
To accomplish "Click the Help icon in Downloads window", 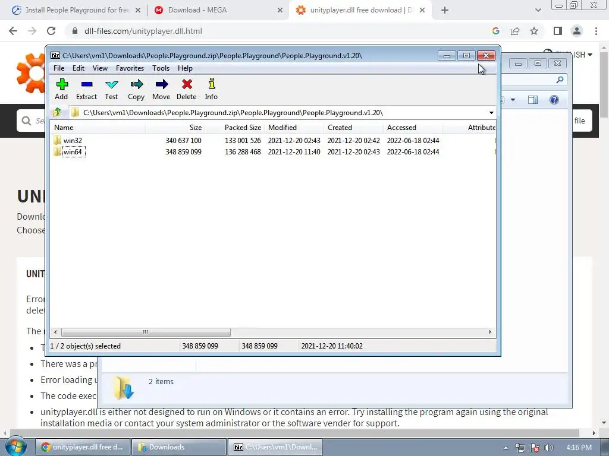I will pos(554,100).
